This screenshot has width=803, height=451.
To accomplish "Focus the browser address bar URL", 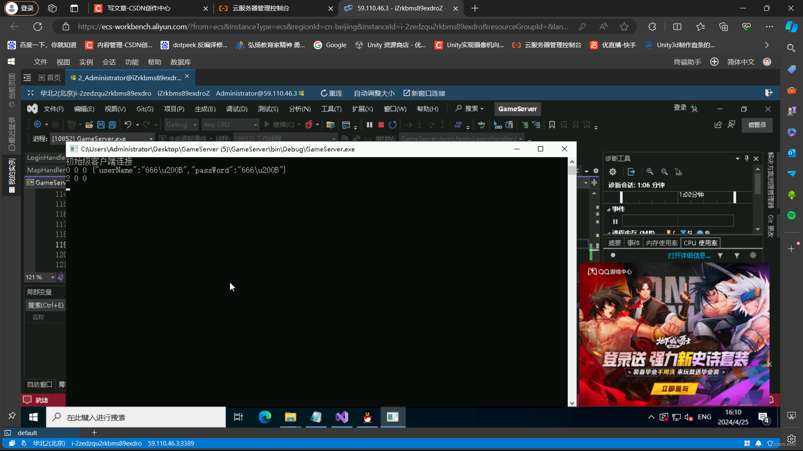I will click(x=323, y=27).
